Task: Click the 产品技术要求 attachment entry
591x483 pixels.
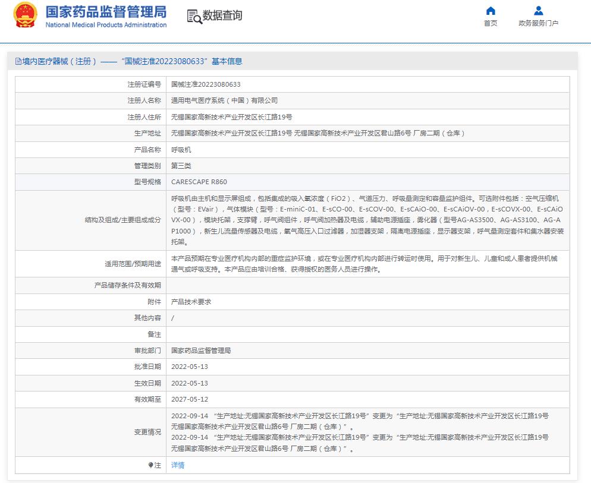Action: click(191, 302)
